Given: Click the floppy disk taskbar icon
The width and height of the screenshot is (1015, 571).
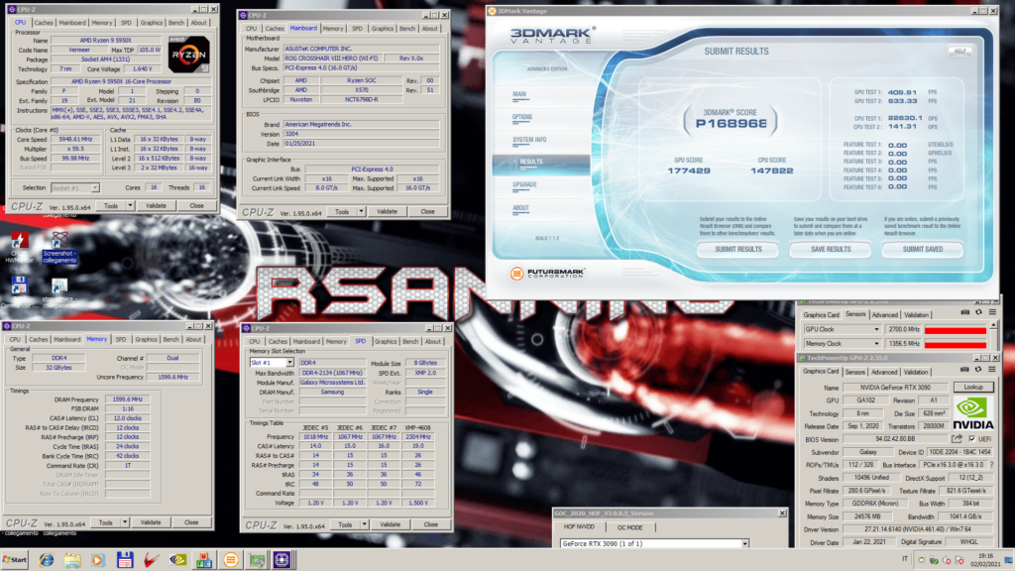Looking at the screenshot, I should (124, 560).
